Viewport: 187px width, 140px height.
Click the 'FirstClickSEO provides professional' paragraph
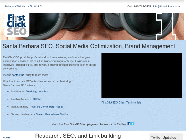coord(50,63)
